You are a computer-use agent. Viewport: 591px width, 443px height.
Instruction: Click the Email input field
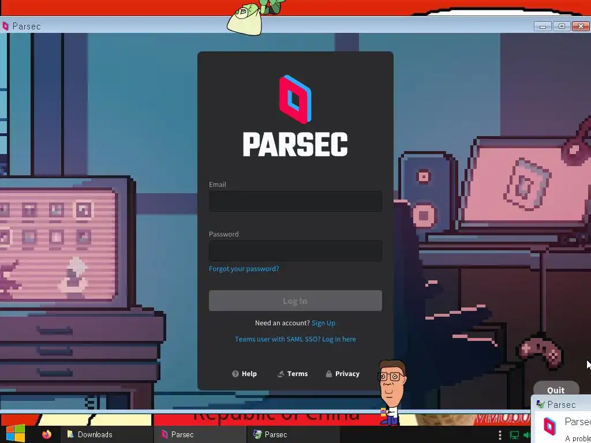click(295, 201)
